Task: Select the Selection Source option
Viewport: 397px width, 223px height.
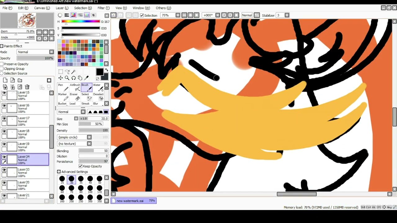Action: [2, 73]
